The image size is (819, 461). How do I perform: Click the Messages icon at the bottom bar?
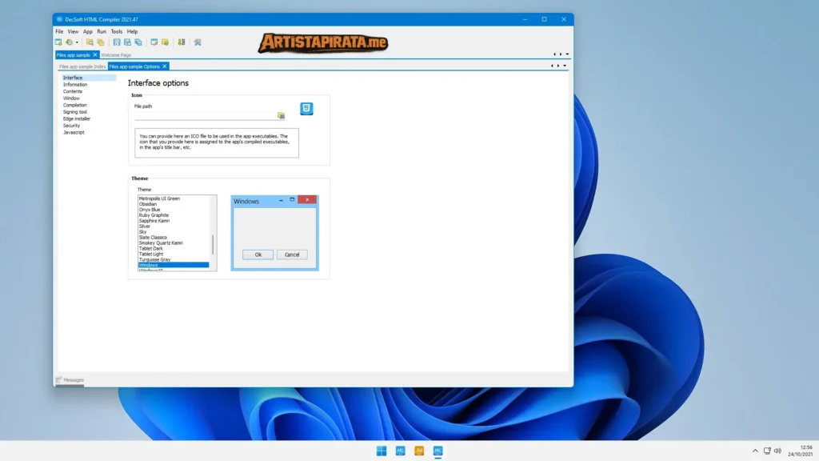[x=57, y=379]
